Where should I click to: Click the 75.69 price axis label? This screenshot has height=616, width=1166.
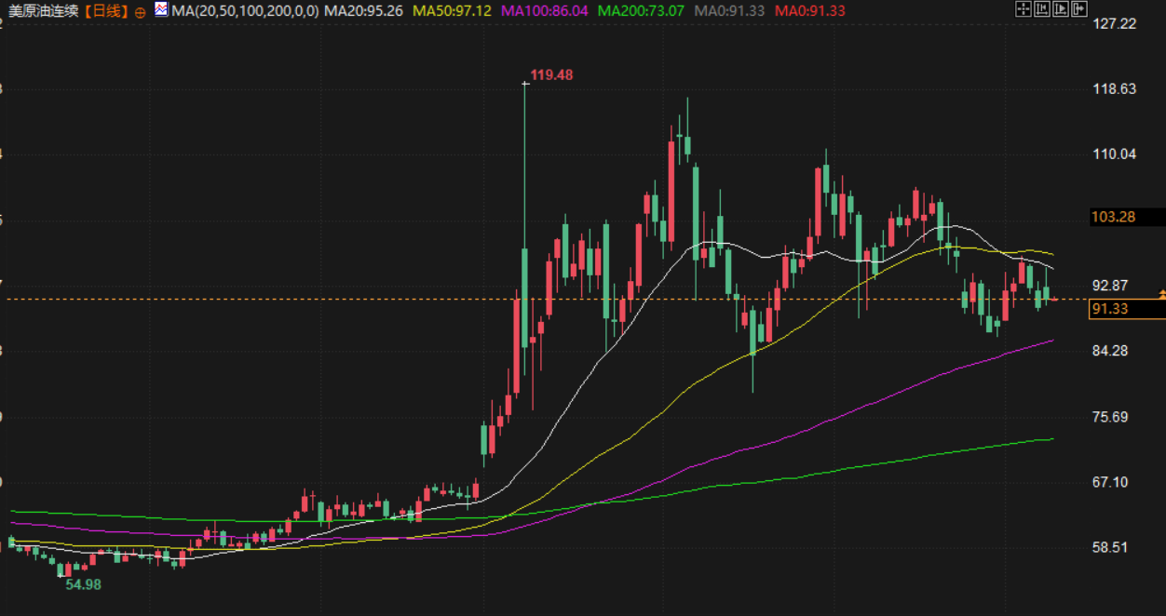1111,417
